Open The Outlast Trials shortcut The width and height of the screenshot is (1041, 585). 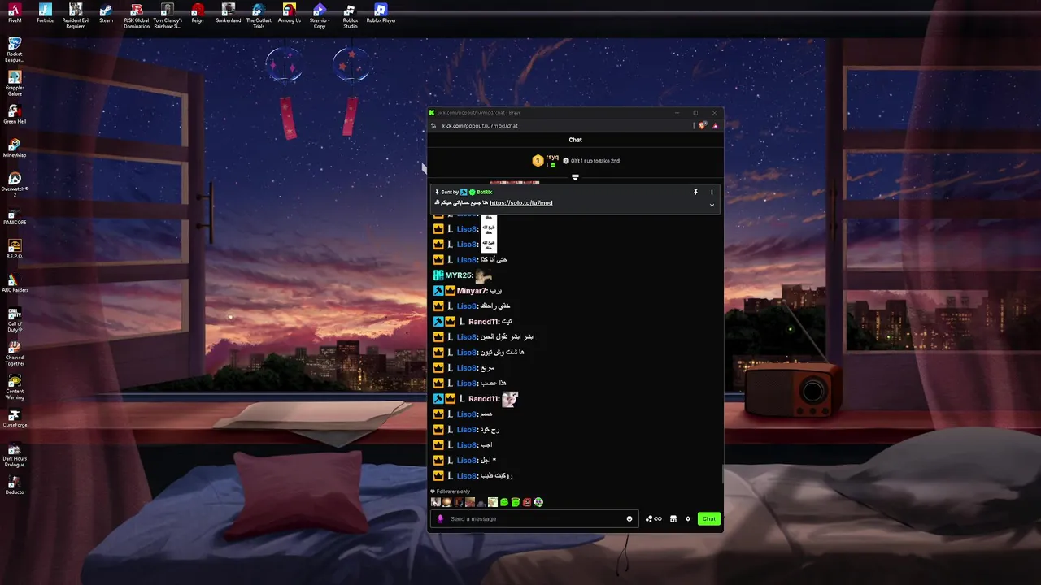pyautogui.click(x=259, y=15)
